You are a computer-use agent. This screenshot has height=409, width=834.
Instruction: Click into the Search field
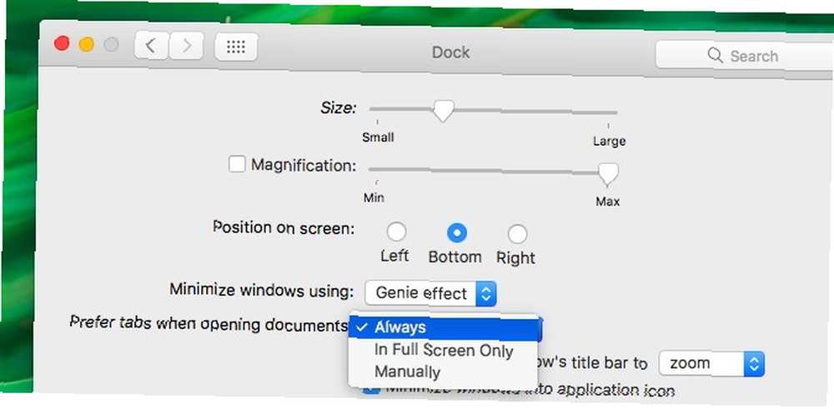(x=745, y=55)
